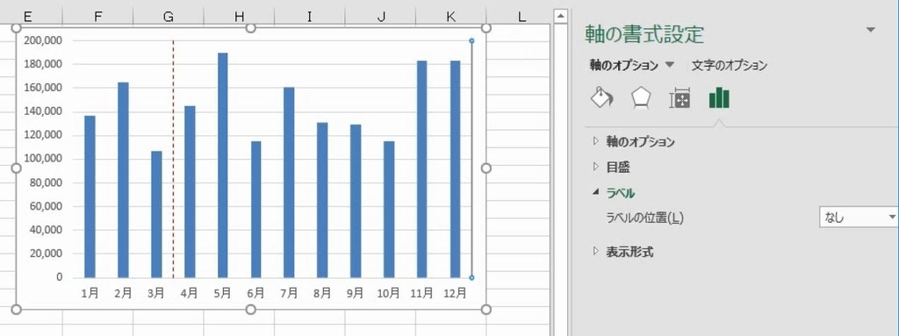Click the 6月 bar in the chart
Image resolution: width=899 pixels, height=336 pixels.
[255, 210]
